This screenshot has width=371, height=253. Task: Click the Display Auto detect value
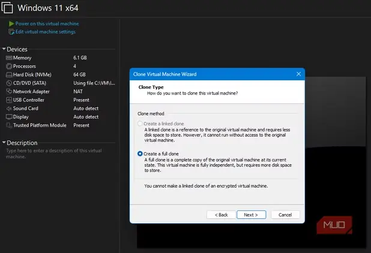pyautogui.click(x=86, y=117)
